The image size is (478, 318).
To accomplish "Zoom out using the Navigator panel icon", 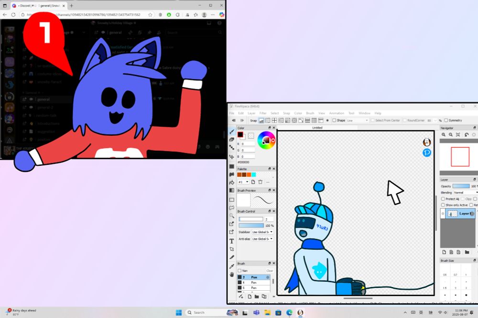I will click(451, 134).
